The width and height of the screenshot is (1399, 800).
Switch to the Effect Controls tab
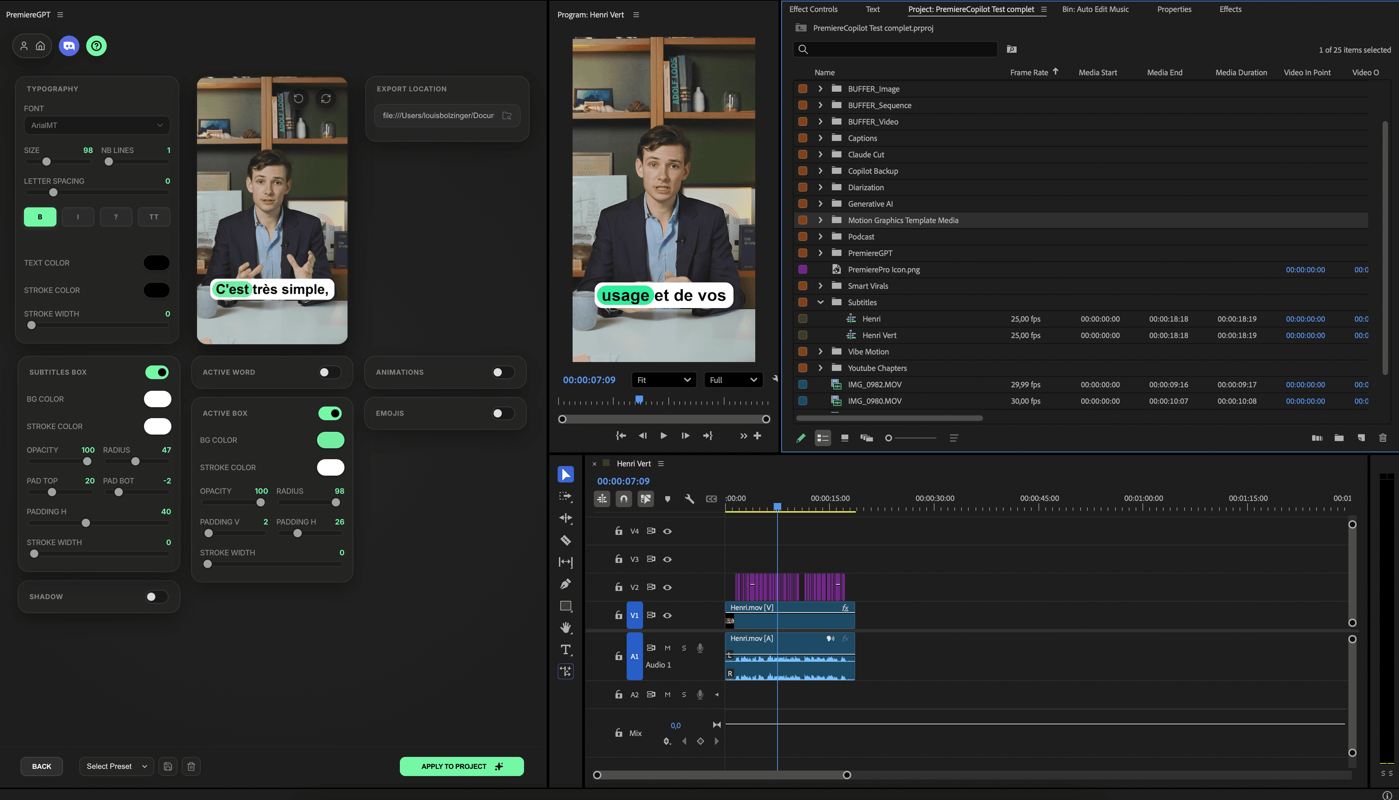click(813, 9)
